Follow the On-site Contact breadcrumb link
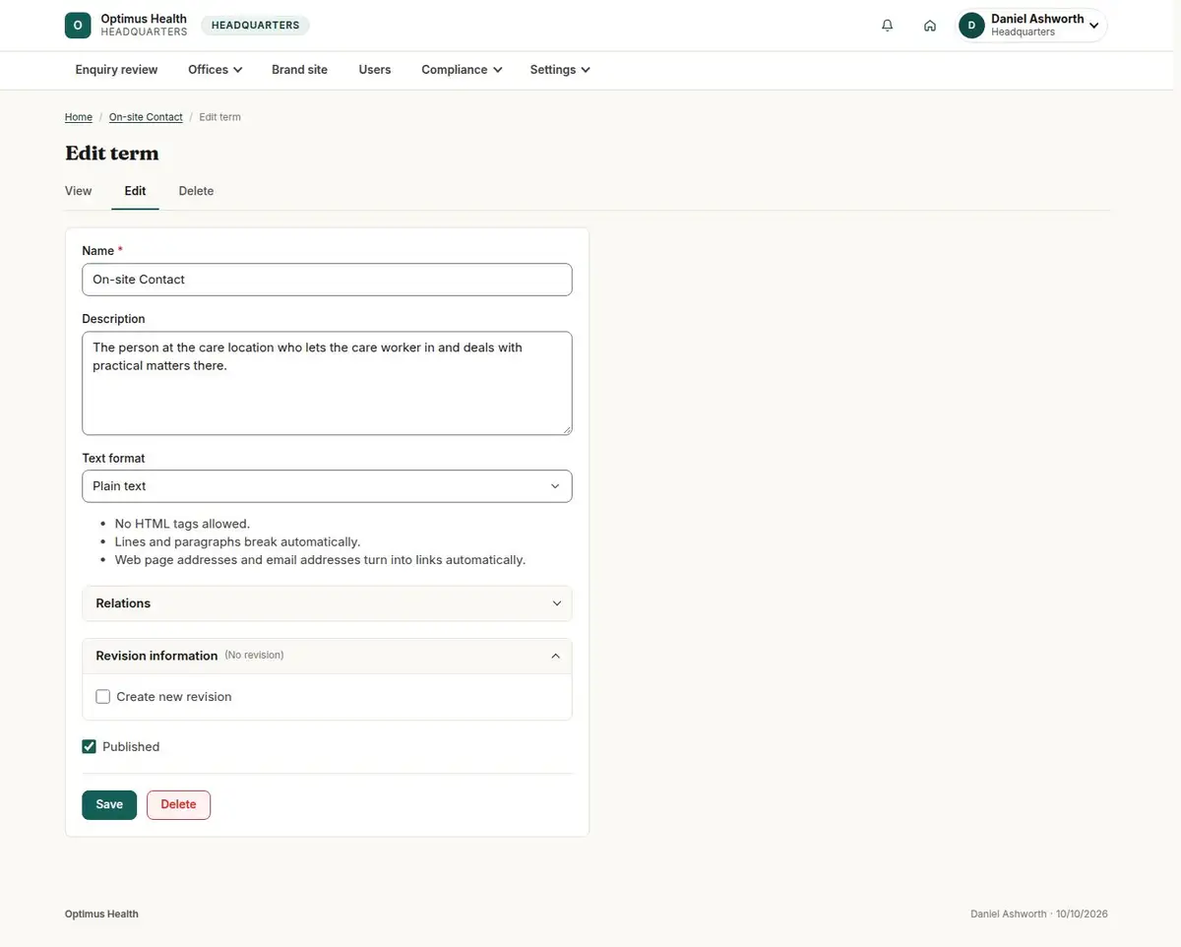 [x=146, y=117]
